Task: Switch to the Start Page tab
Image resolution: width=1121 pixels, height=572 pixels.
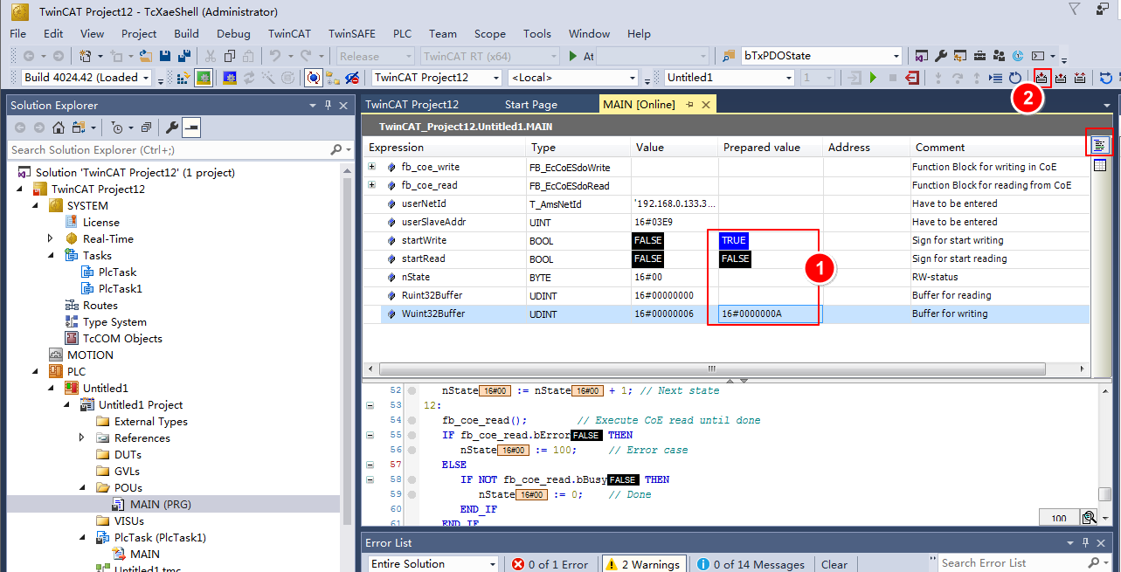Action: click(x=530, y=105)
